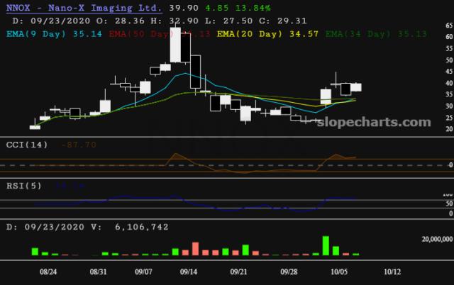Open the CCI(14) indicator label
Viewport: 454px width, 285px height.
[x=28, y=145]
